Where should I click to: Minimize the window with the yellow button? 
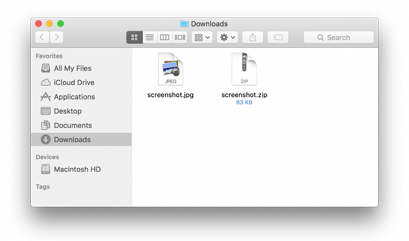[x=50, y=24]
